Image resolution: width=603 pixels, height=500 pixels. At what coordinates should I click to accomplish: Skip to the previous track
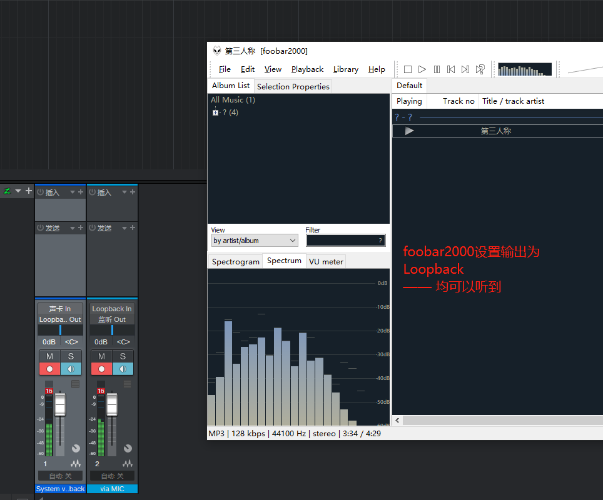click(451, 69)
